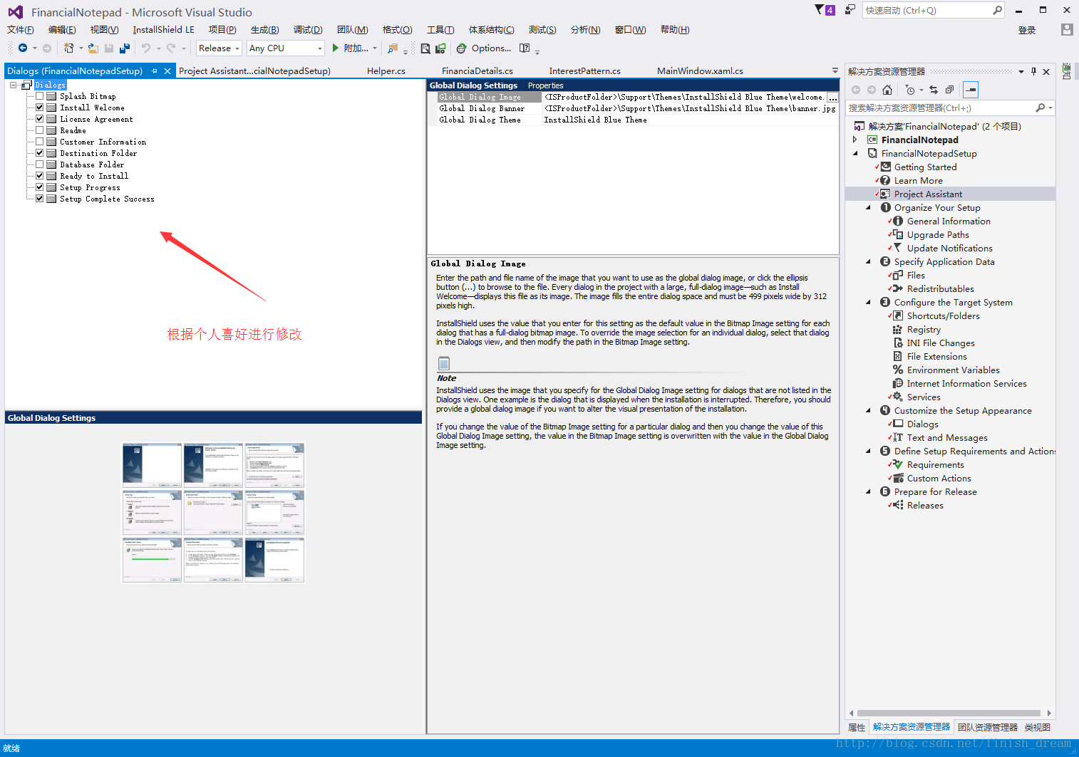
Task: Click the 附加... attach button
Action: [x=356, y=48]
